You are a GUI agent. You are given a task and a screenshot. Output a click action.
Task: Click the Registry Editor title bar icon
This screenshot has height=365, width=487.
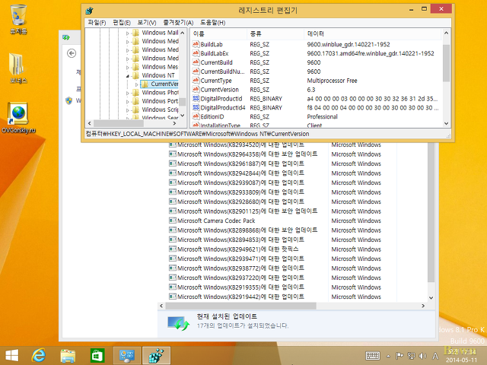tap(89, 10)
